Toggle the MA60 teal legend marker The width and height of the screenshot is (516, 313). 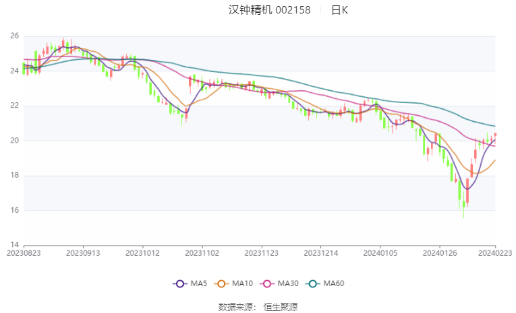[x=312, y=284]
